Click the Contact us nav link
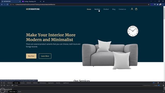This screenshot has height=93, width=165. coord(122,9)
